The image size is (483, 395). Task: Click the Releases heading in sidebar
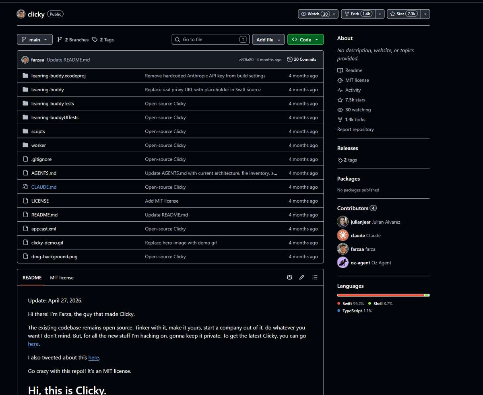pyautogui.click(x=348, y=148)
